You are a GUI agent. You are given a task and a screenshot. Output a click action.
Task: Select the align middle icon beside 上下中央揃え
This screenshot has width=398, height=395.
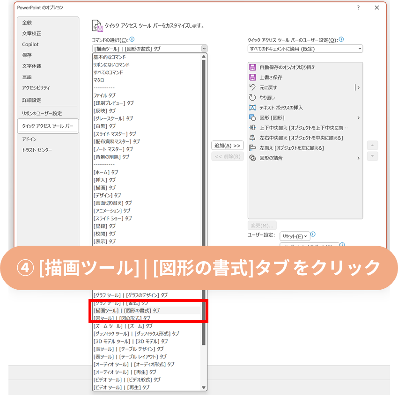[253, 128]
